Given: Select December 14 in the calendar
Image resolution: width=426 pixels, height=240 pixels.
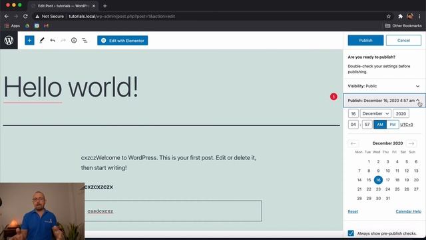Looking at the screenshot, I should click(359, 180).
